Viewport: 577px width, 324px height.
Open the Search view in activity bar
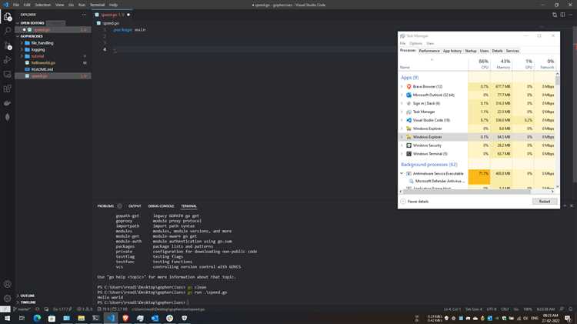tap(8, 31)
